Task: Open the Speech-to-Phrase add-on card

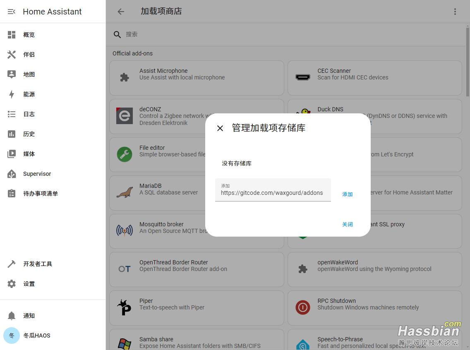Action: tap(375, 340)
